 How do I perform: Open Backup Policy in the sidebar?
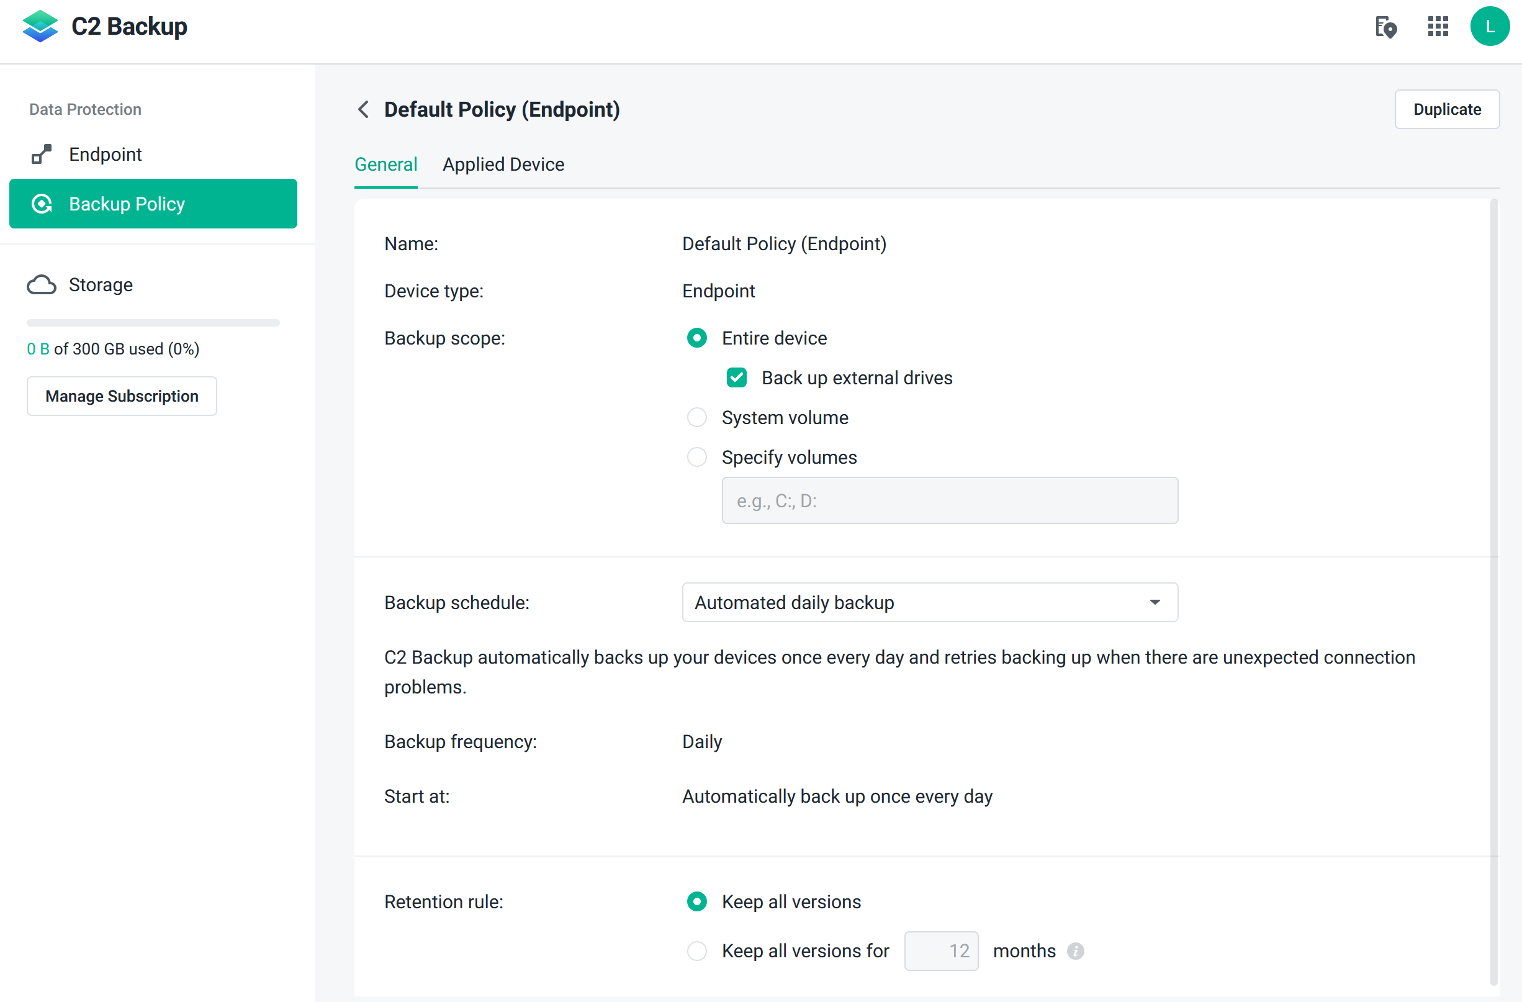tap(153, 204)
